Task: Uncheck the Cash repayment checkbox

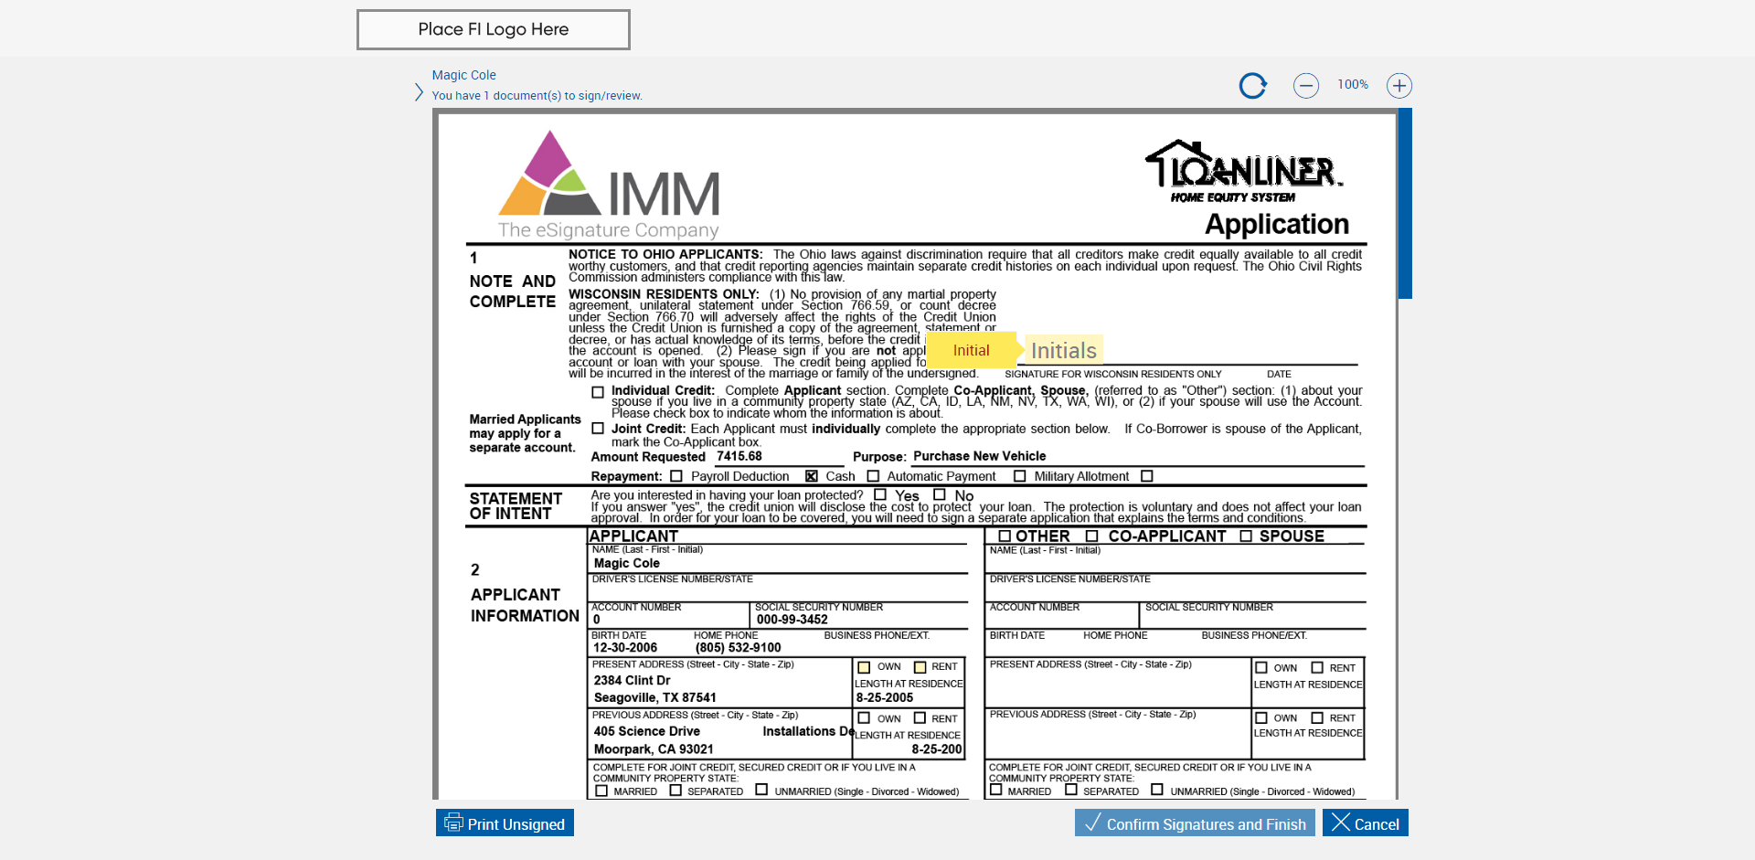Action: 812,476
